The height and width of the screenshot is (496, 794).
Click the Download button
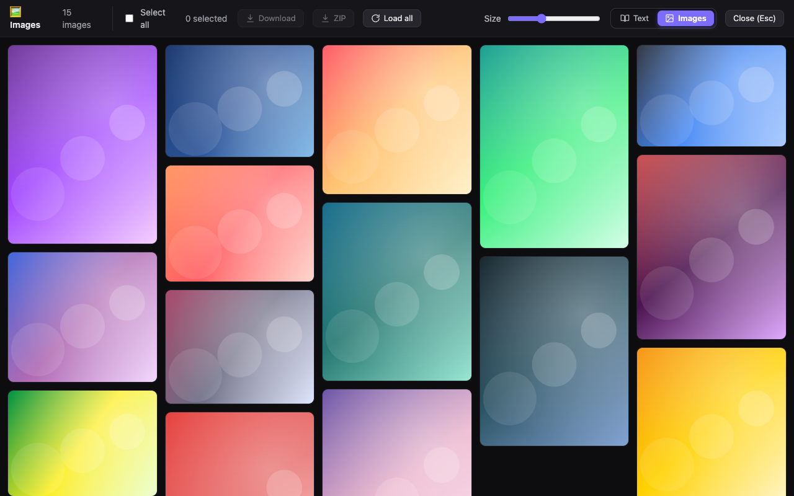point(270,19)
